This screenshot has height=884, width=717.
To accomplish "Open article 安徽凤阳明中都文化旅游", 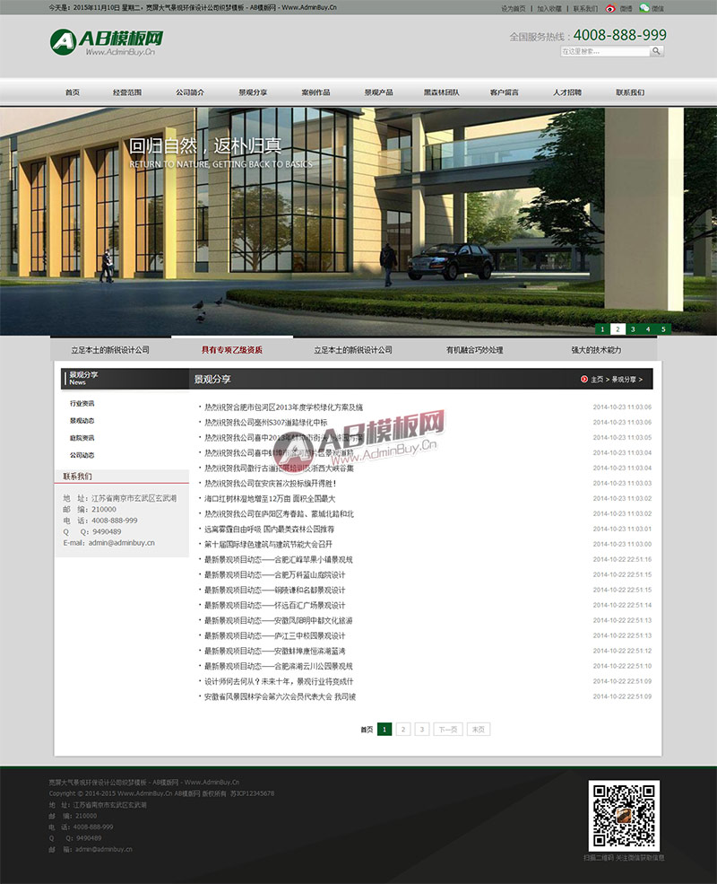I will coord(278,620).
